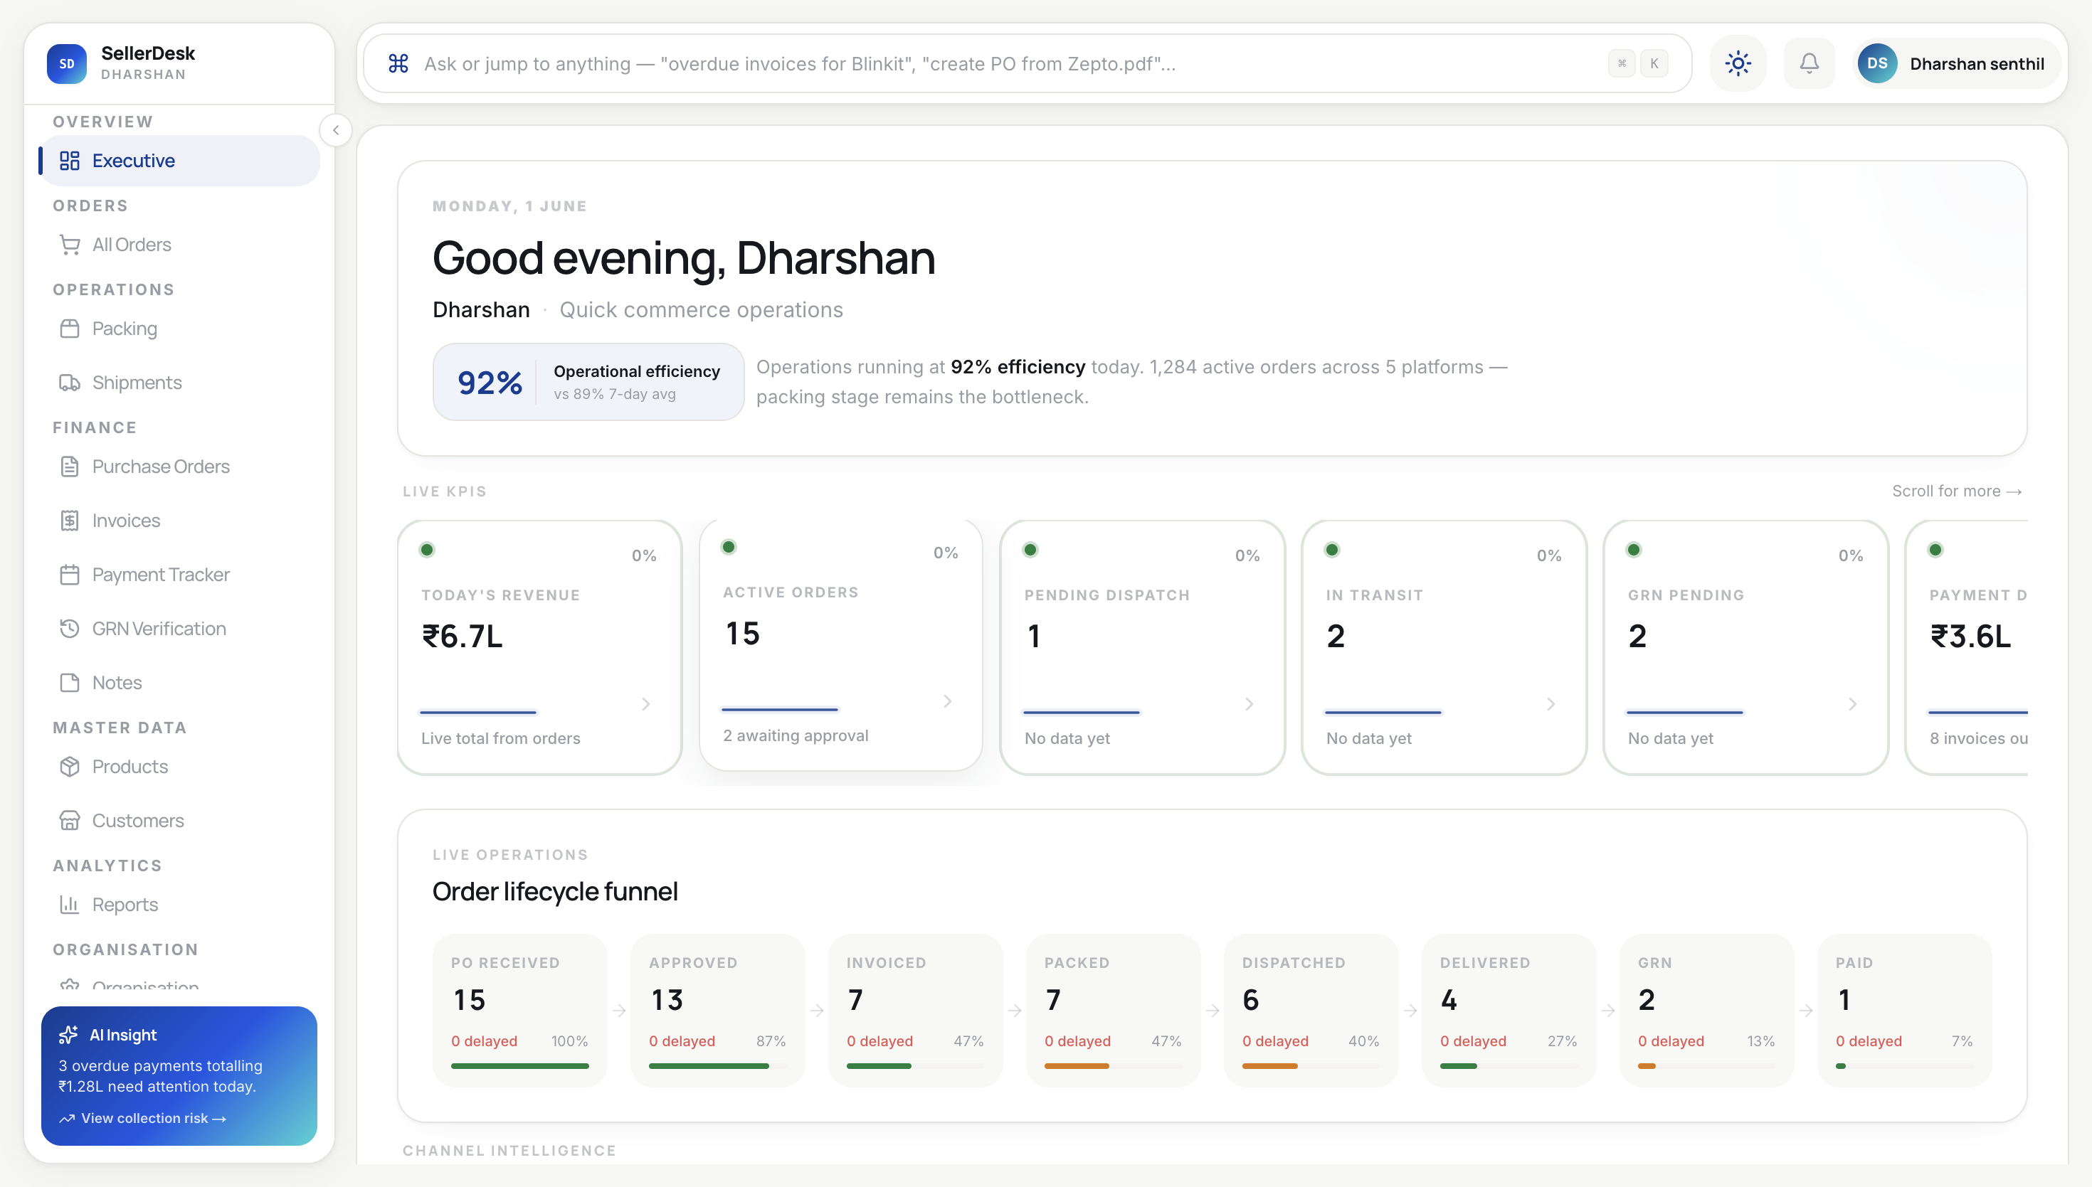Click Scroll for more in Live KPIs
This screenshot has width=2092, height=1187.
coord(1957,491)
